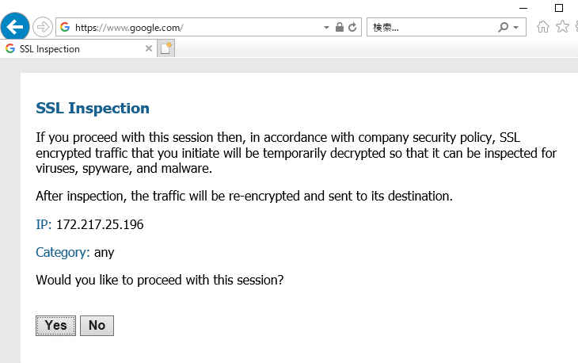Open a new tab with the new-tab button
The image size is (578, 363).
(x=166, y=48)
